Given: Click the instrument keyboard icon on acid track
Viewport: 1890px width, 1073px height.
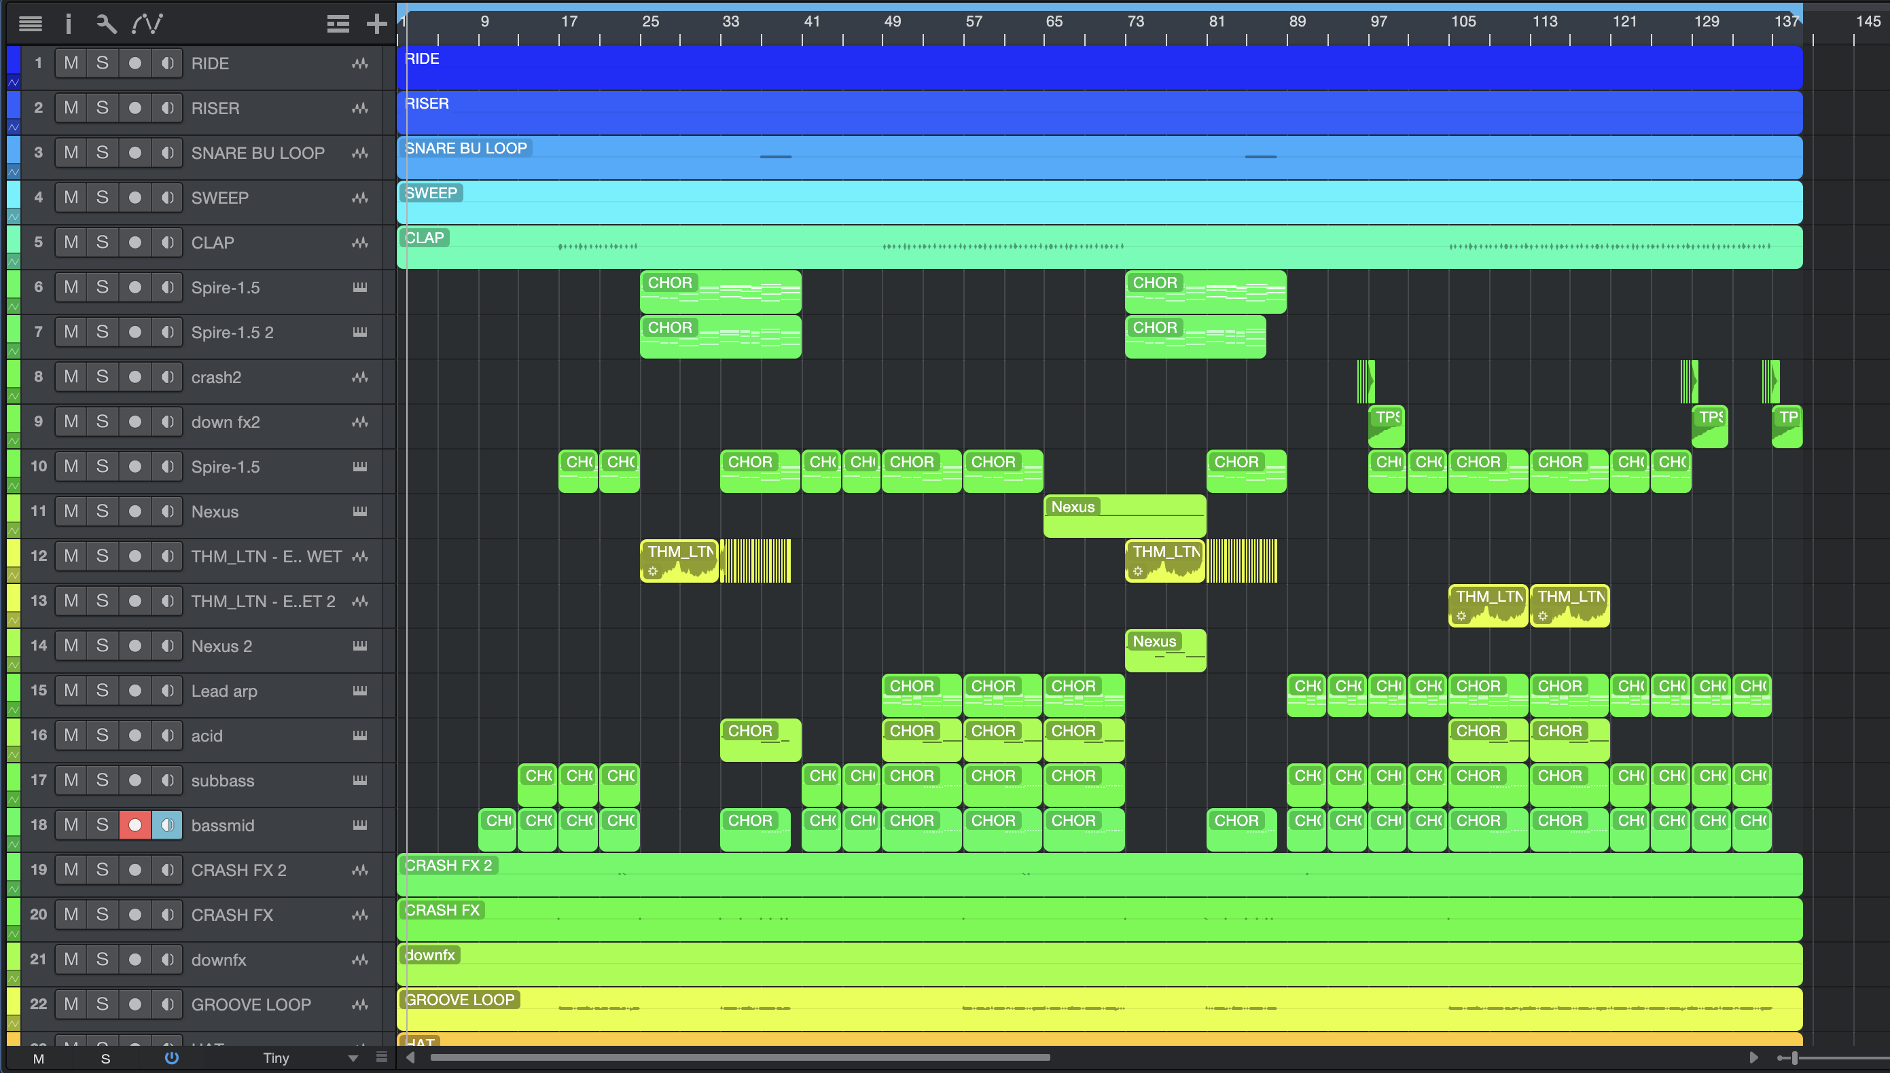Looking at the screenshot, I should click(359, 735).
